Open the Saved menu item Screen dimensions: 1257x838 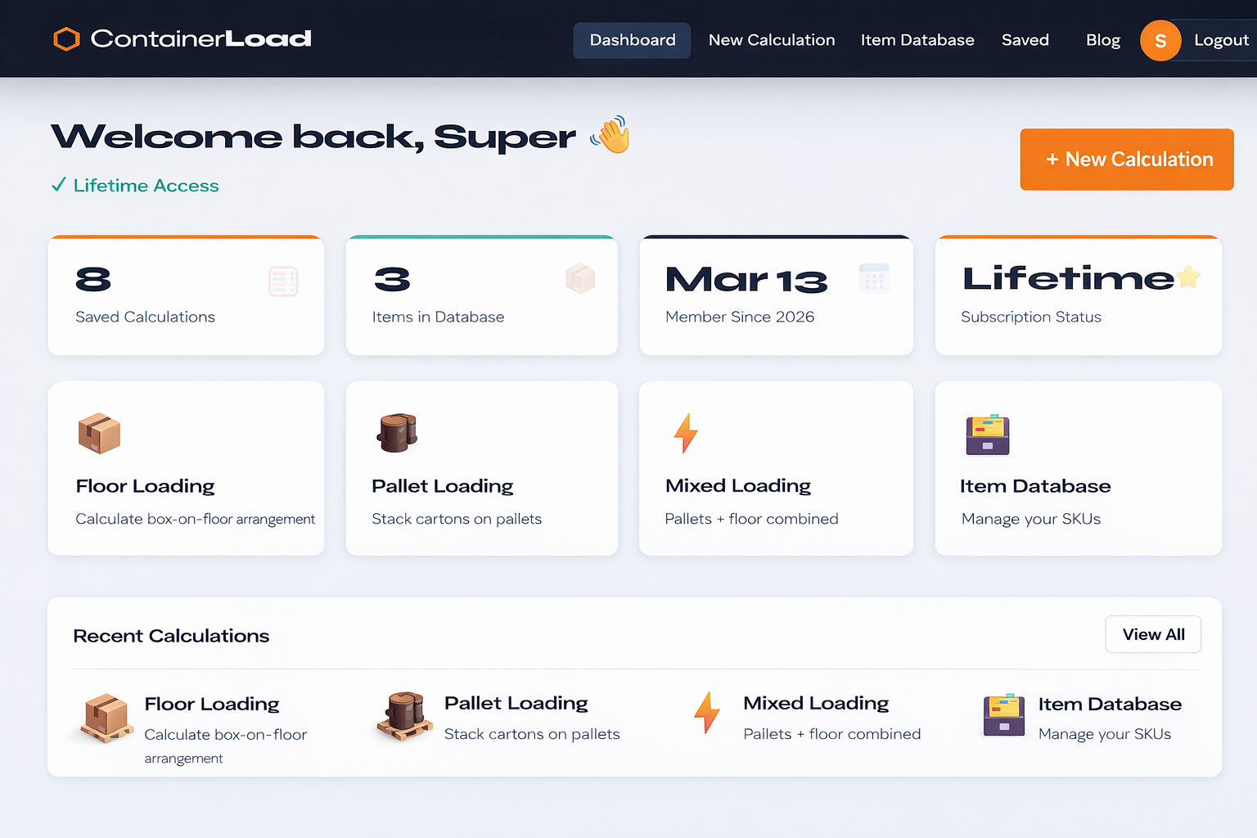click(x=1025, y=39)
